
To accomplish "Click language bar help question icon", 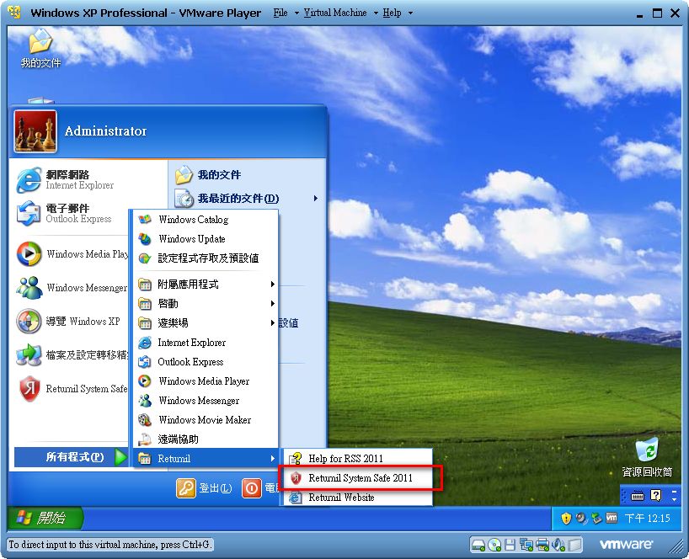I will [x=655, y=496].
